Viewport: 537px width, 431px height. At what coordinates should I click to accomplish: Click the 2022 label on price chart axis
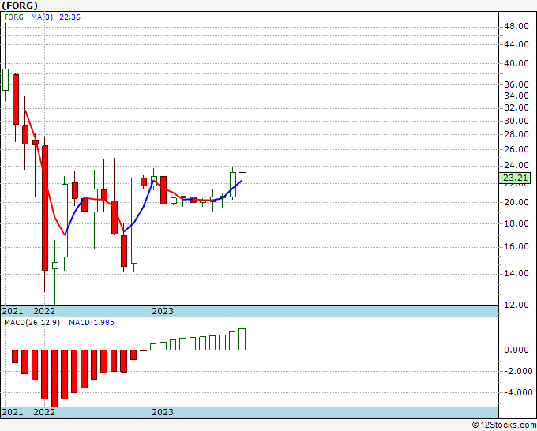[44, 311]
